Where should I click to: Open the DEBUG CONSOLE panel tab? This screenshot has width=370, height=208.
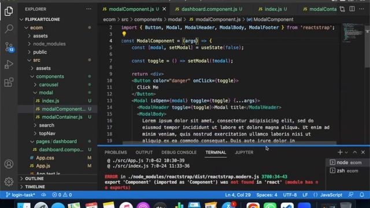[179, 153]
